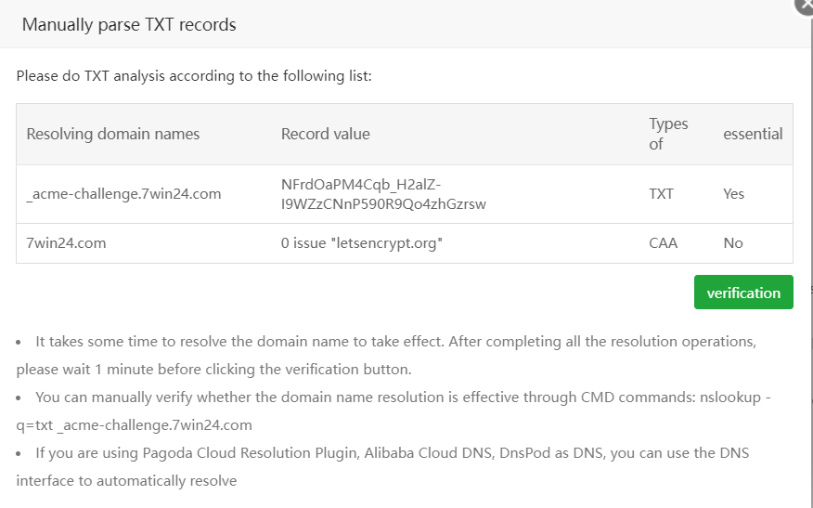Select the 7win24.com domain cell in CAA row
Screen dimensions: 813x508
coord(66,243)
